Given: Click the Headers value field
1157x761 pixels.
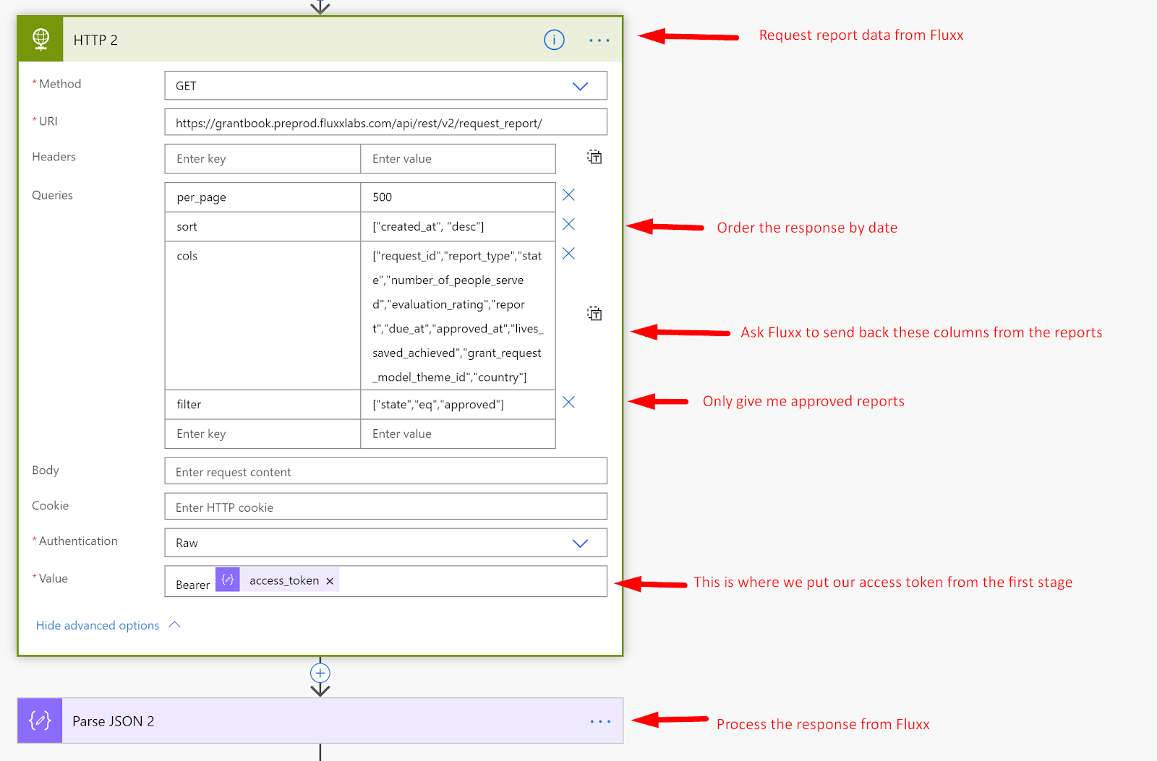Looking at the screenshot, I should coord(458,159).
